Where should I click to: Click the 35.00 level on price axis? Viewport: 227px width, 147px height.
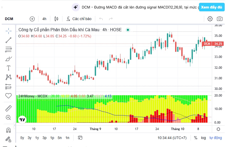coord(218,36)
